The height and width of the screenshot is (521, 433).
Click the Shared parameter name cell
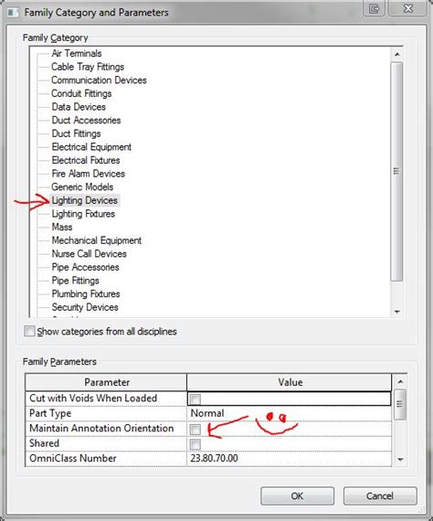click(x=106, y=443)
